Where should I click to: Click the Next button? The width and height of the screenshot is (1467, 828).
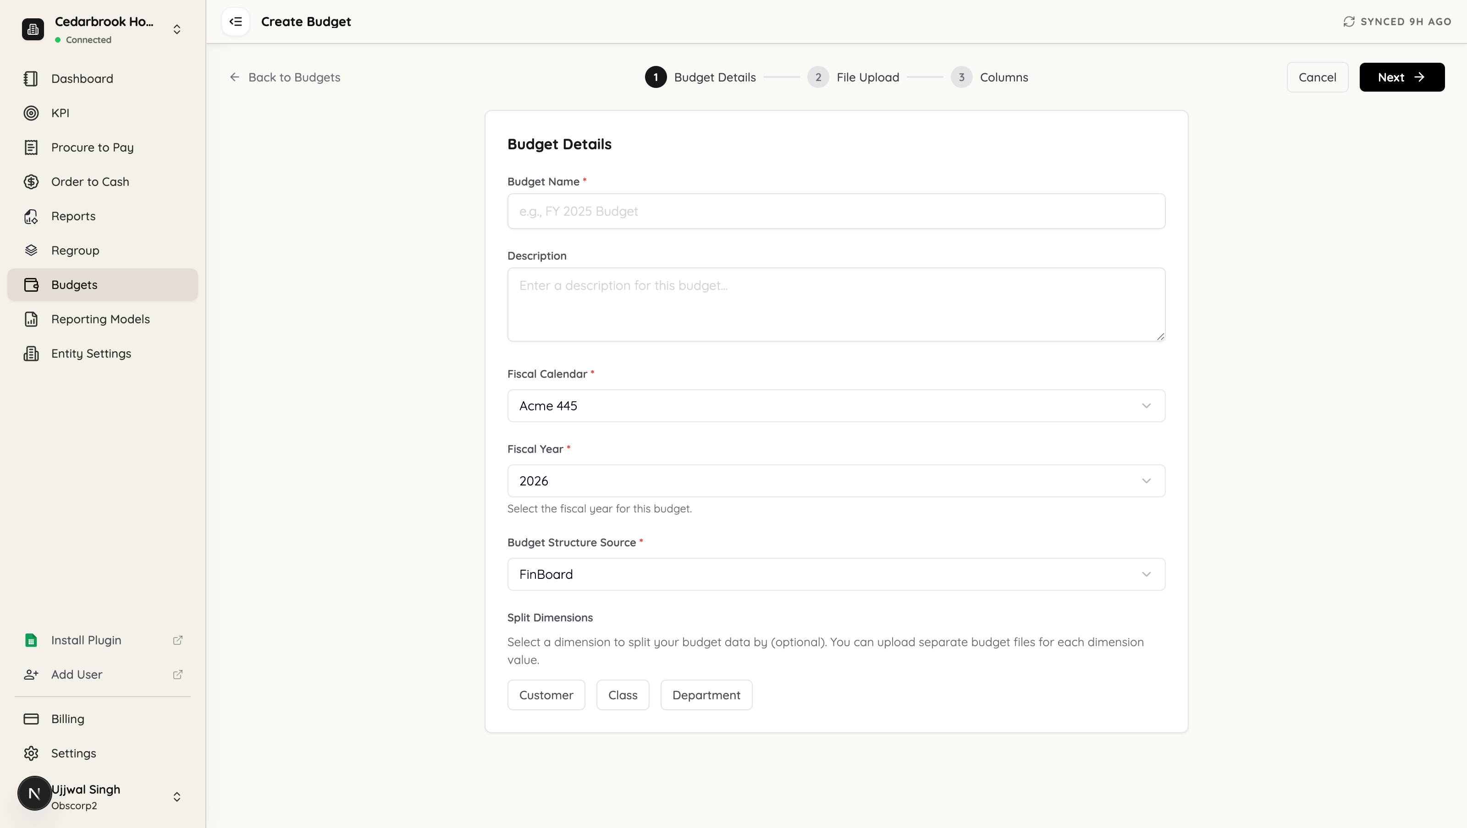(x=1401, y=77)
